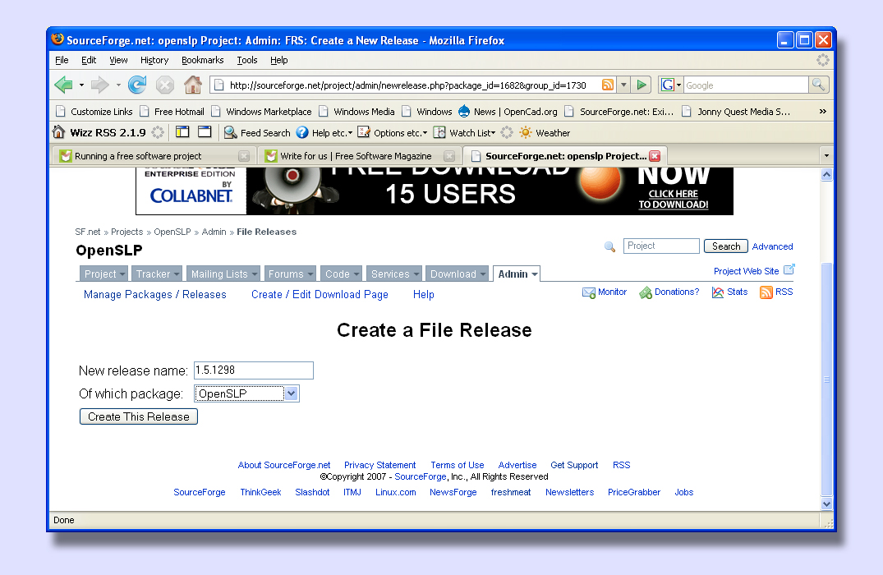Click the magnifier icon beside Project search box
The height and width of the screenshot is (575, 883).
click(609, 246)
